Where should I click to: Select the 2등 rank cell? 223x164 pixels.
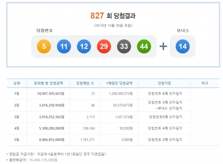[x=17, y=105]
